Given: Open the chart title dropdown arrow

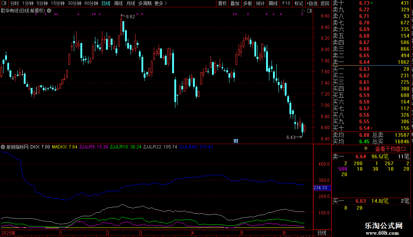Looking at the screenshot, I should click(49, 11).
